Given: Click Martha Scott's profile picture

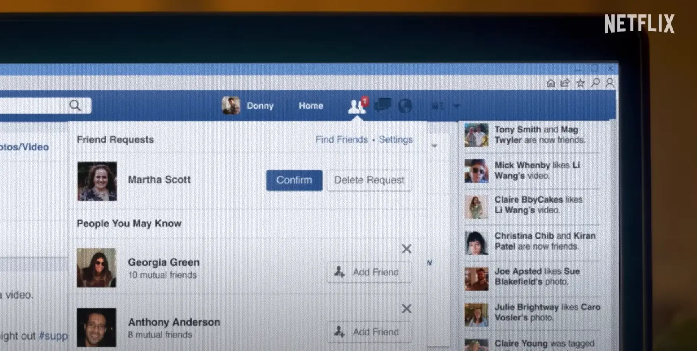Looking at the screenshot, I should tap(97, 181).
